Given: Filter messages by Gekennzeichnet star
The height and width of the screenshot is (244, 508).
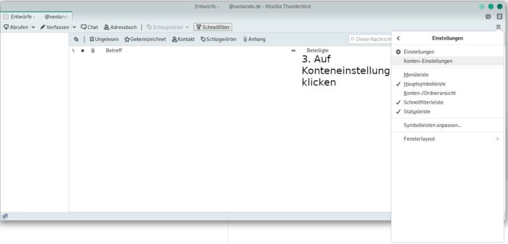Looking at the screenshot, I should click(145, 39).
